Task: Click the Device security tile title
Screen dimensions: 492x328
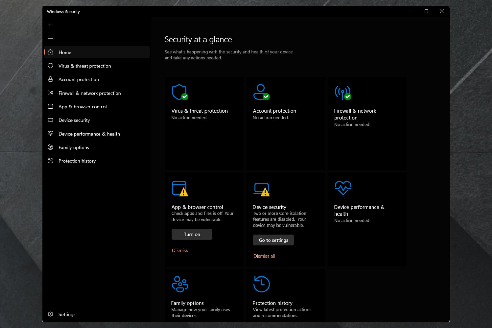Action: tap(270, 207)
